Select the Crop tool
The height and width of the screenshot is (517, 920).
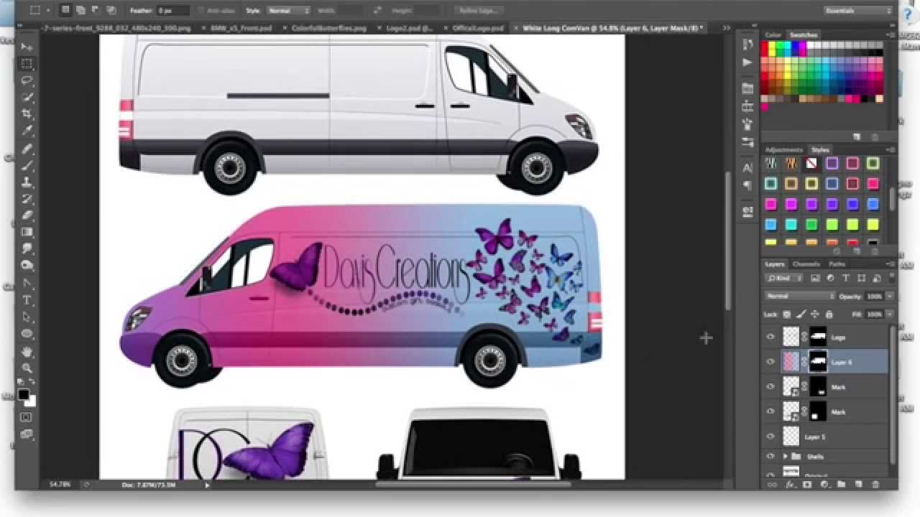coord(27,114)
